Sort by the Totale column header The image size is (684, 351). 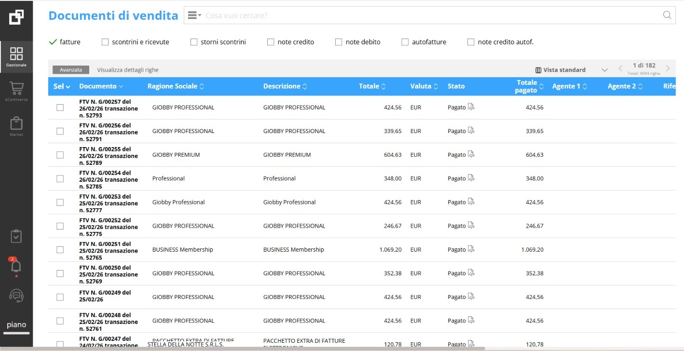(x=372, y=86)
